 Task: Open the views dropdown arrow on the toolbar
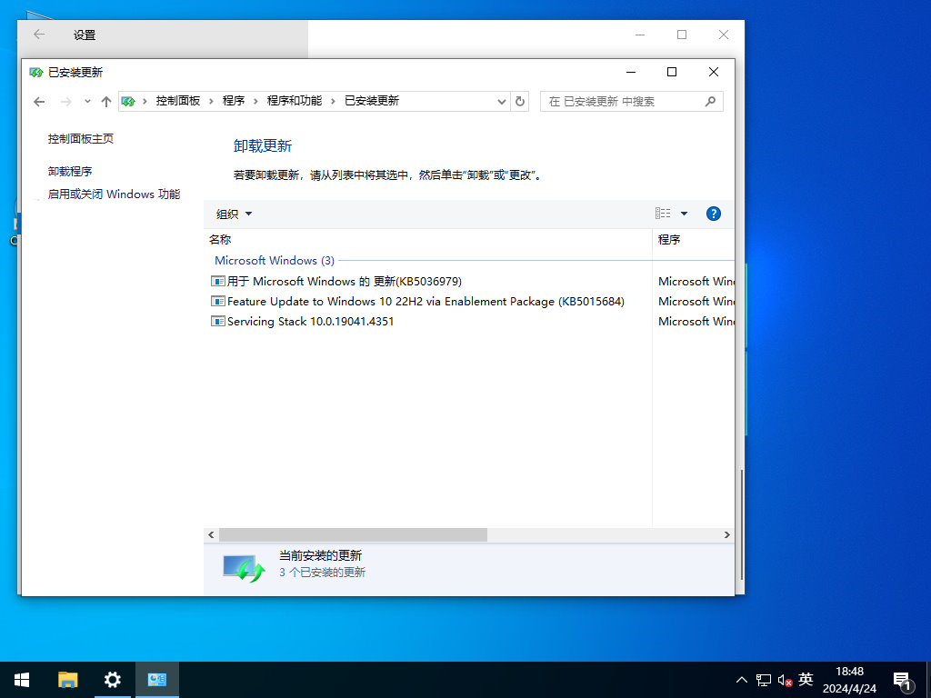[684, 213]
